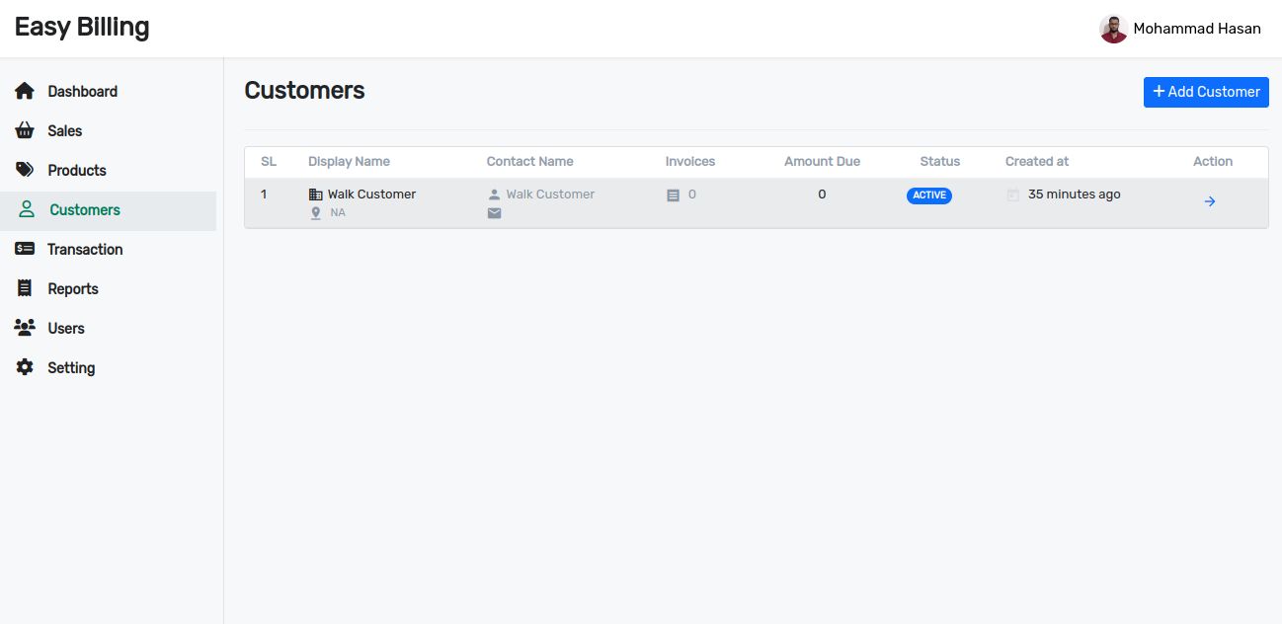
Task: Click the Add Customer button
Action: [x=1206, y=92]
